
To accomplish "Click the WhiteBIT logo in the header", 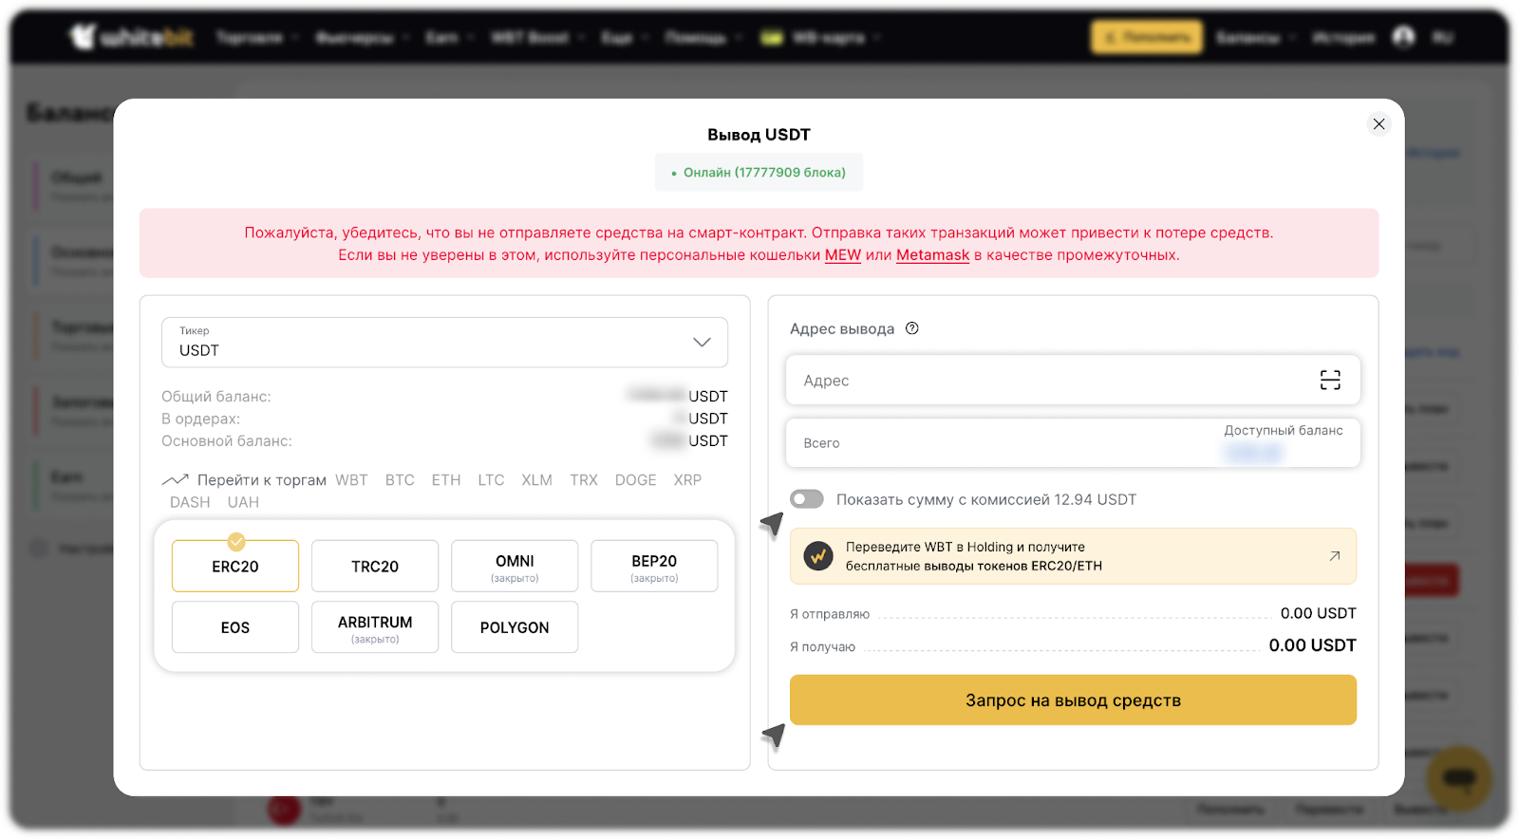I will (x=131, y=37).
